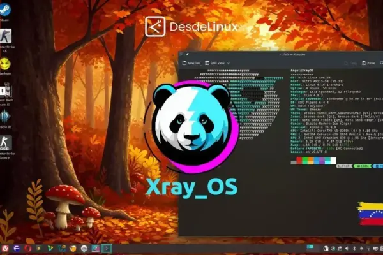Open the white globe taskbar icon

pos(84,249)
